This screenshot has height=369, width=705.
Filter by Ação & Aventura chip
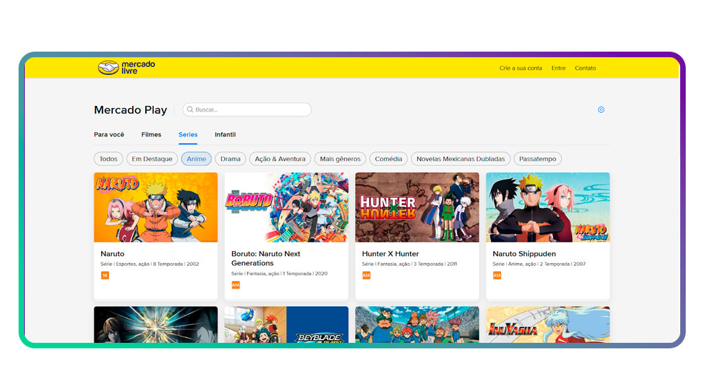280,158
